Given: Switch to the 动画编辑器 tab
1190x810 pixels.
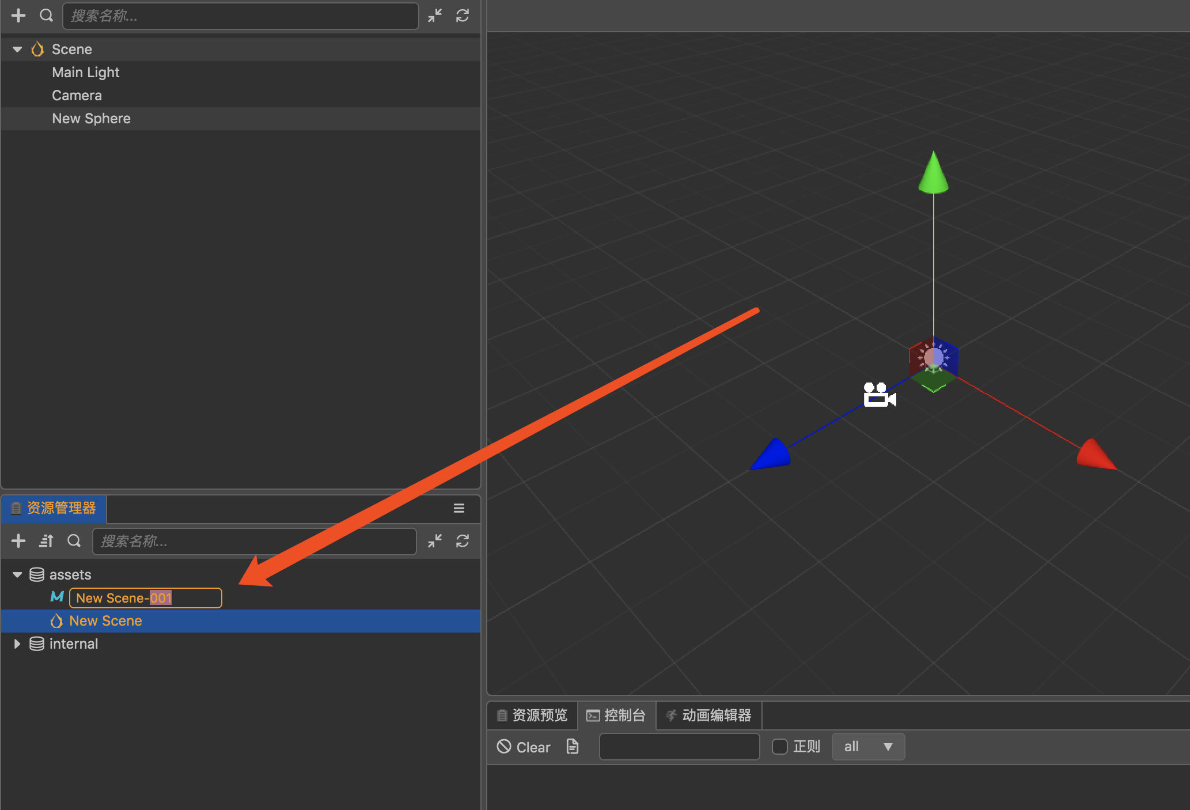Looking at the screenshot, I should click(x=708, y=715).
